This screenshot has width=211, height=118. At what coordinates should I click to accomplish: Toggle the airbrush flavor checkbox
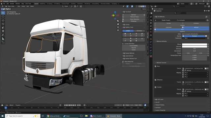point(183,27)
